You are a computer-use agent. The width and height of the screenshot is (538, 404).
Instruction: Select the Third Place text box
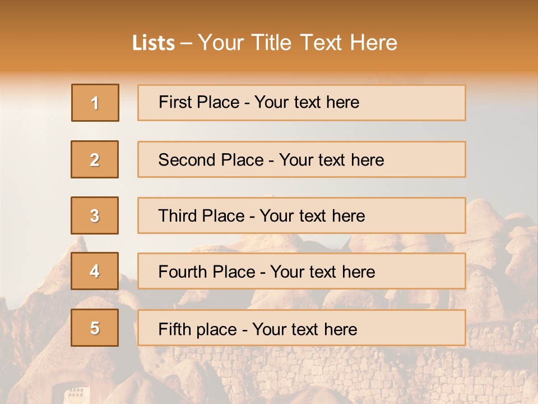point(302,215)
